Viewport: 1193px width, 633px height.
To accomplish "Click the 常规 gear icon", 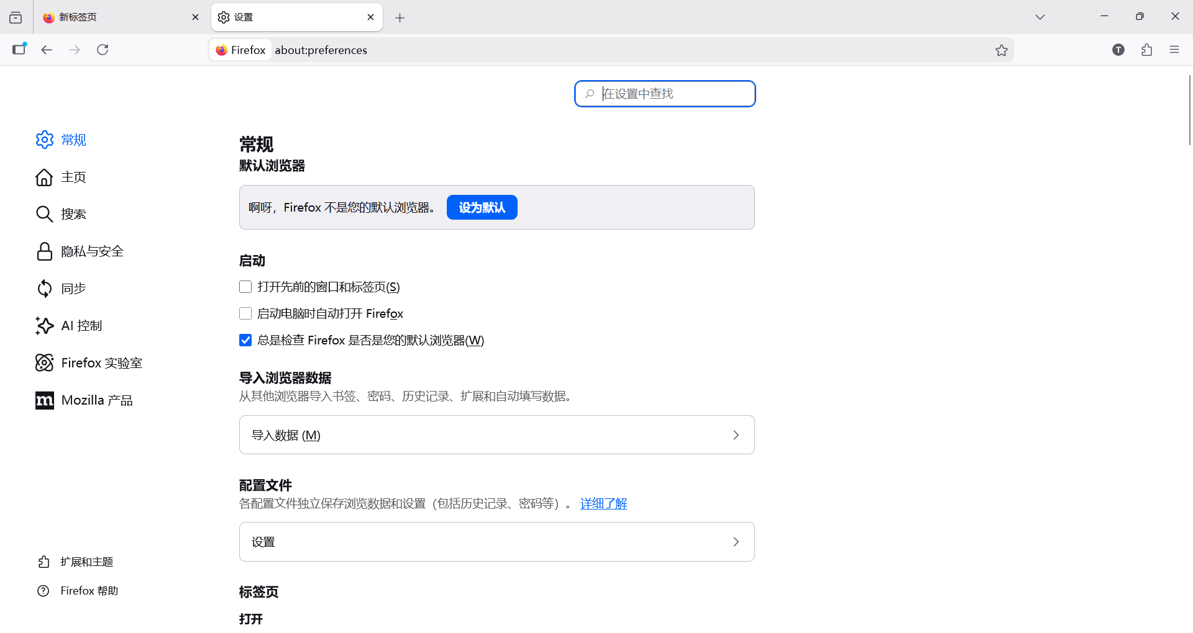I will tap(45, 140).
